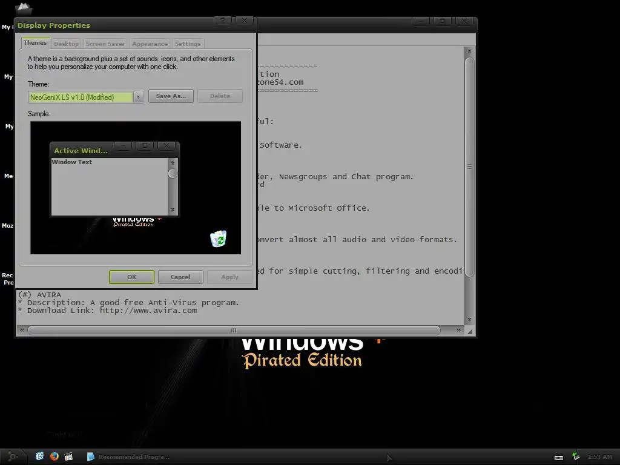Click the http://www.avira.com download link text
Viewport: 620px width, 465px height.
(x=148, y=311)
